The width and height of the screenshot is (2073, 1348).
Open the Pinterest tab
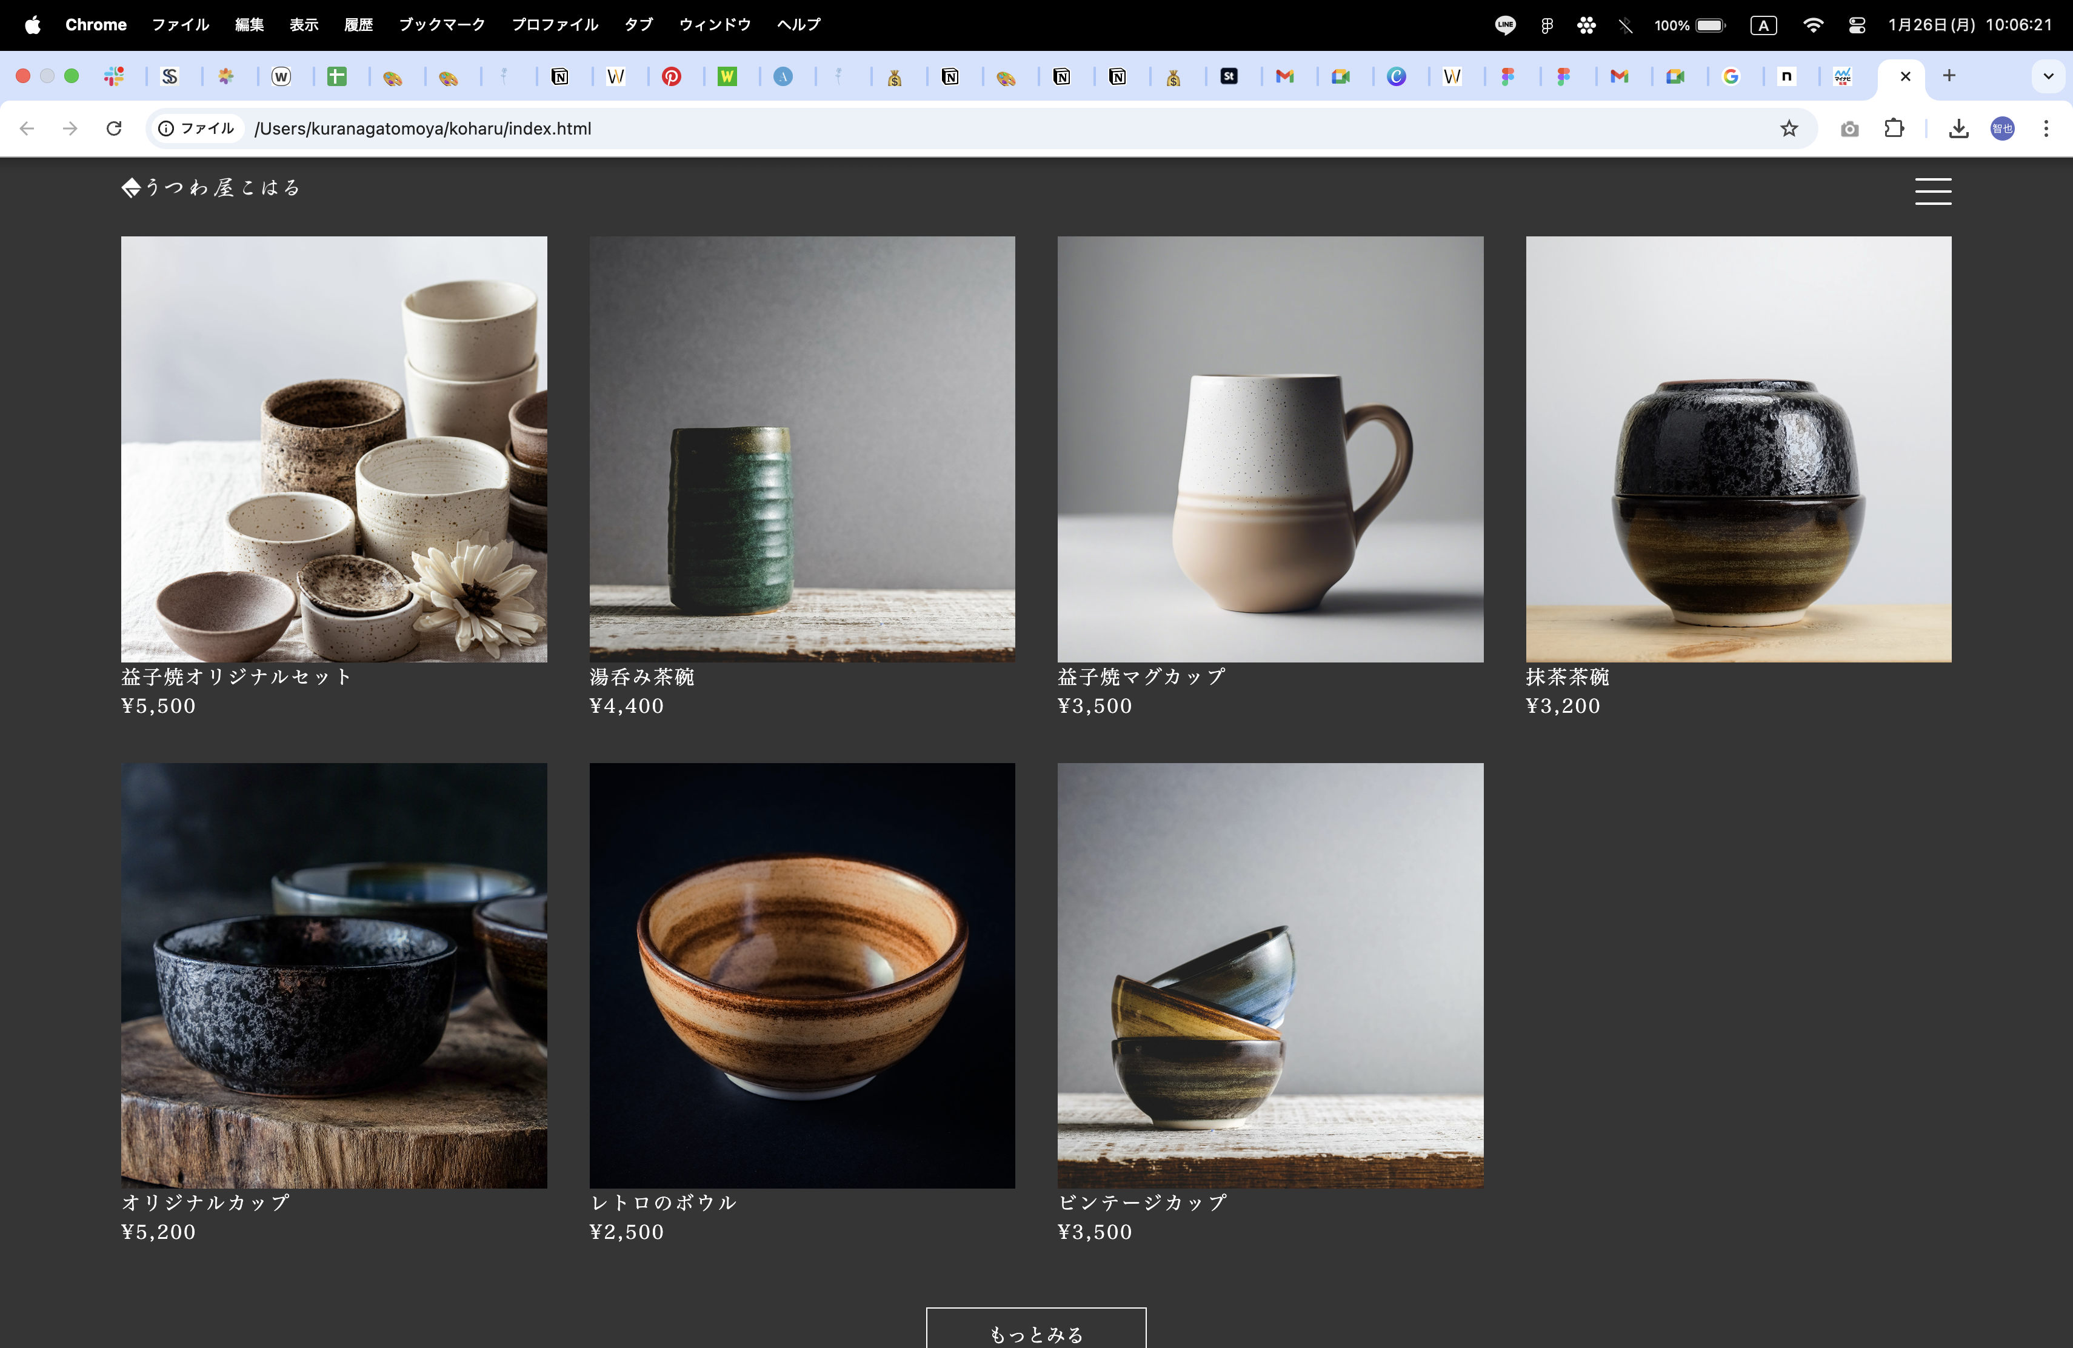[x=670, y=76]
